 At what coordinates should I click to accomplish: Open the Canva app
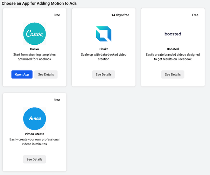point(22,74)
